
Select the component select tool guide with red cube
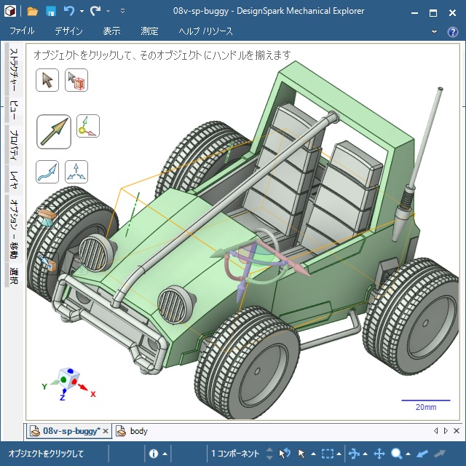[76, 80]
